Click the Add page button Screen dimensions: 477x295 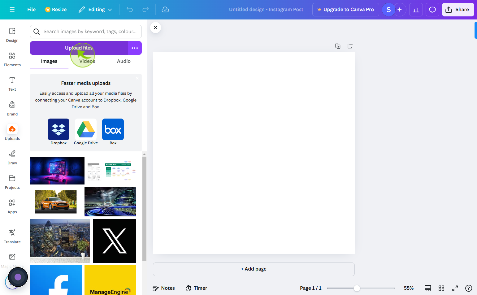point(254,269)
